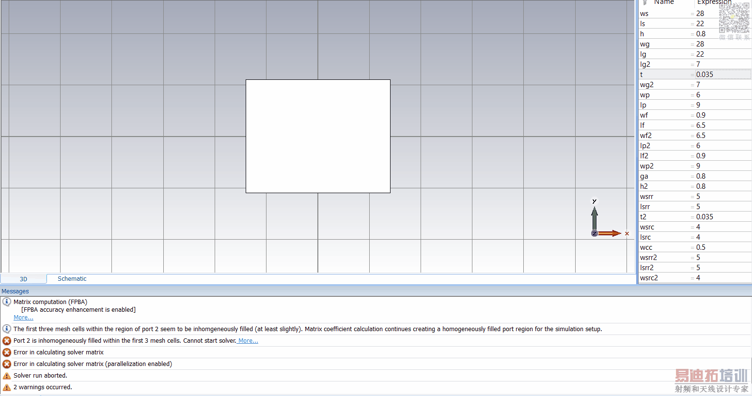Select the parameter name t2

pyautogui.click(x=643, y=217)
